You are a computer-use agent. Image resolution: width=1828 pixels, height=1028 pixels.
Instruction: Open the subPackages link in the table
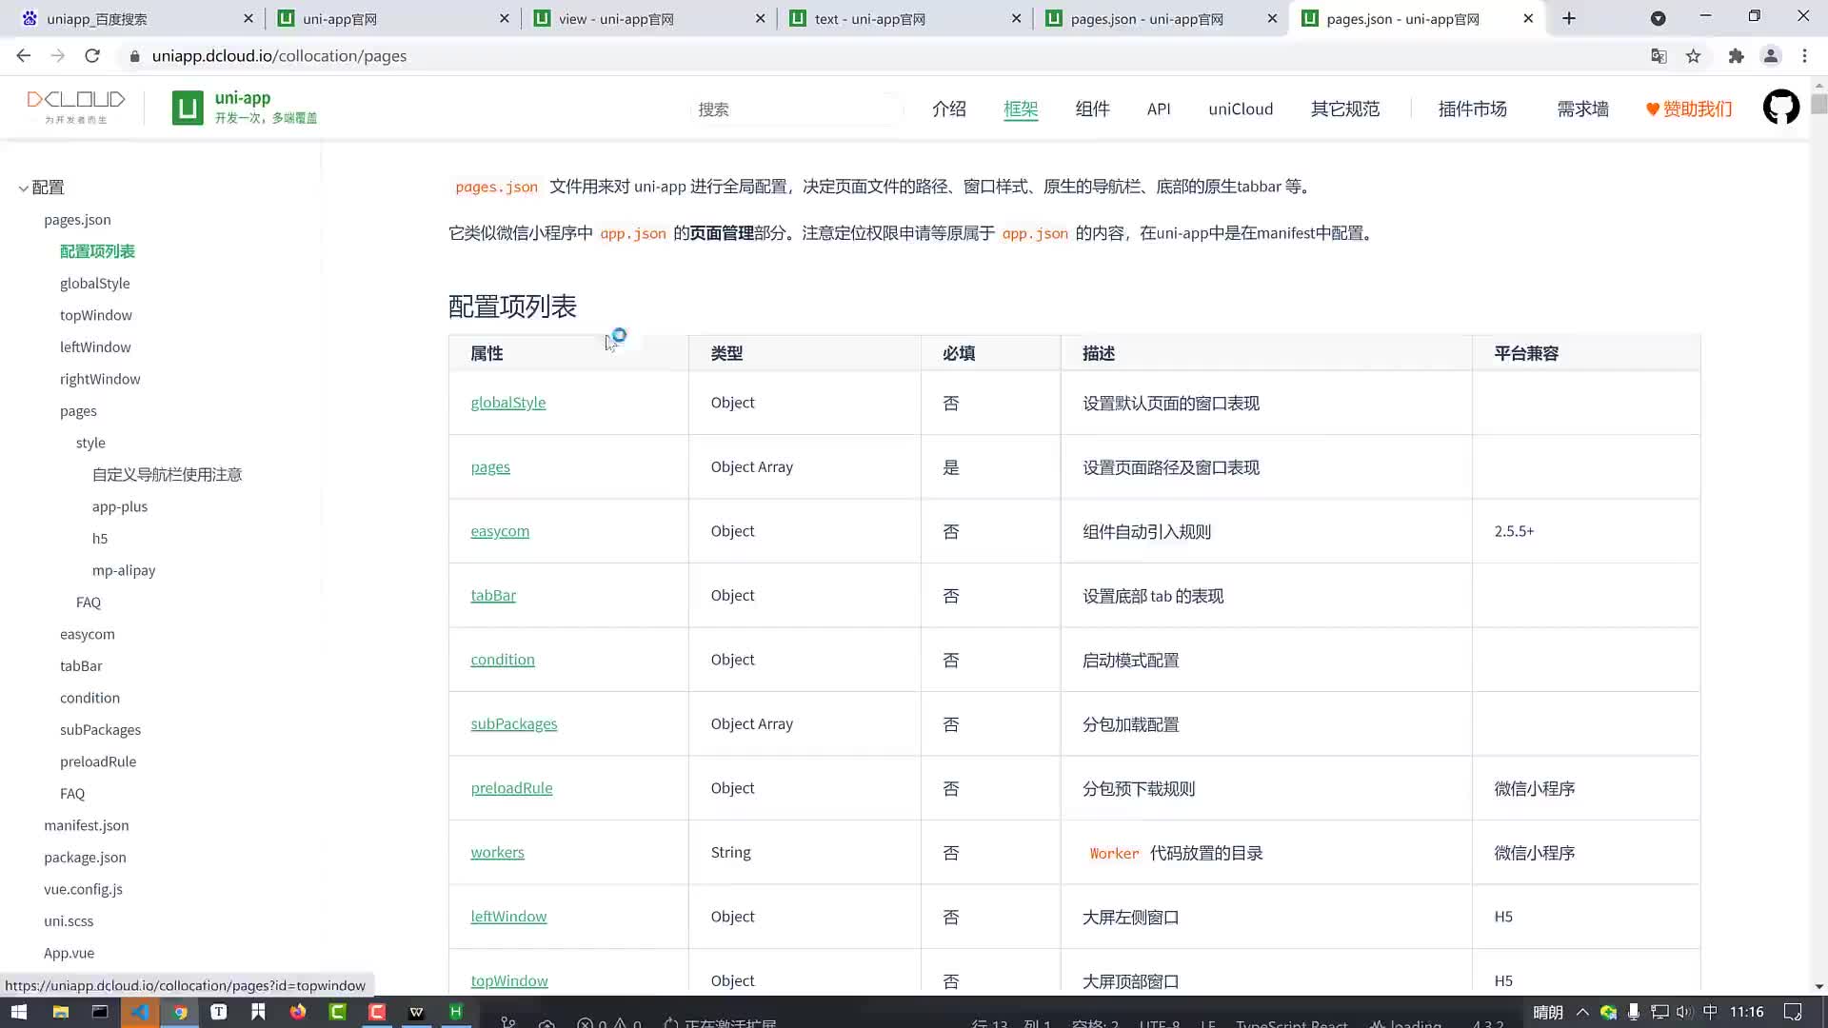(x=514, y=724)
